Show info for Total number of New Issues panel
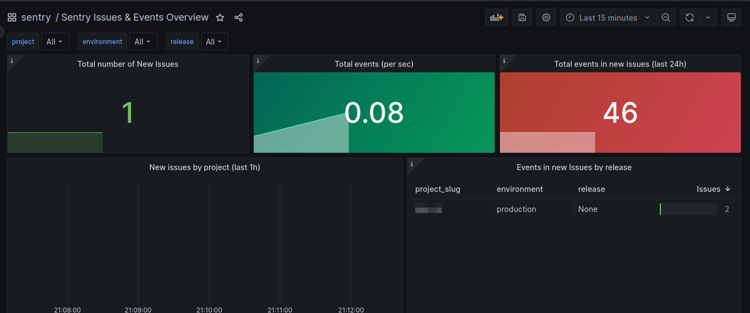This screenshot has width=750, height=313. click(11, 61)
